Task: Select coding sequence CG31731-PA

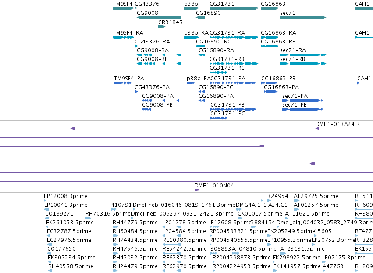Action: coord(233,83)
